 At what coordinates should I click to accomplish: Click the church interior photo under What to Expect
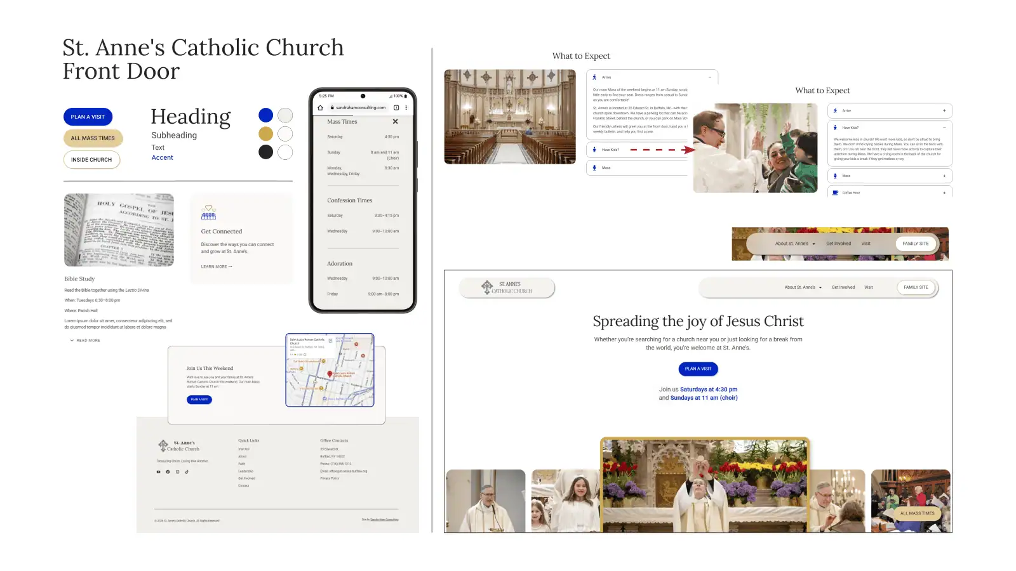coord(510,117)
